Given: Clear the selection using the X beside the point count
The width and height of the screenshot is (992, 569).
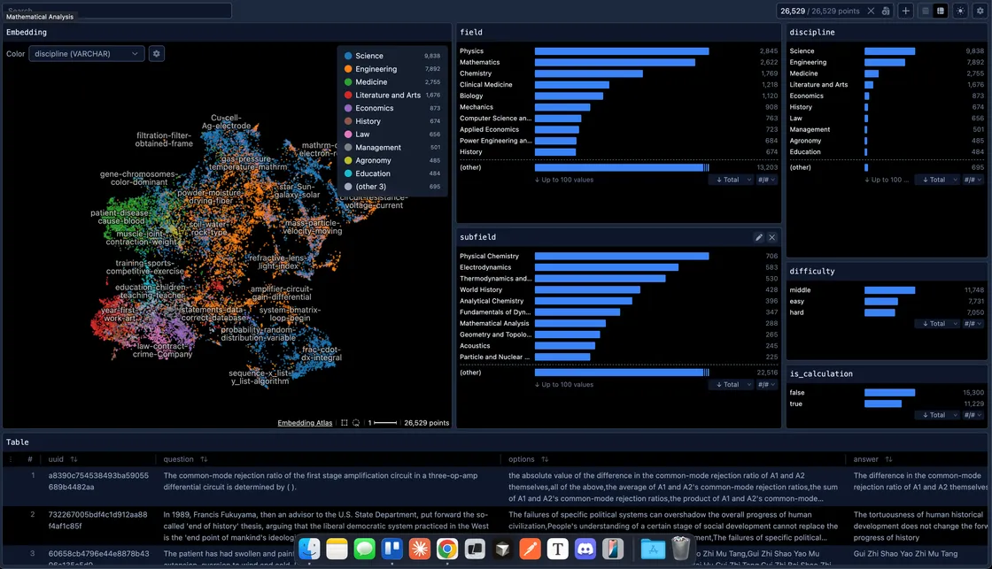Looking at the screenshot, I should point(871,11).
